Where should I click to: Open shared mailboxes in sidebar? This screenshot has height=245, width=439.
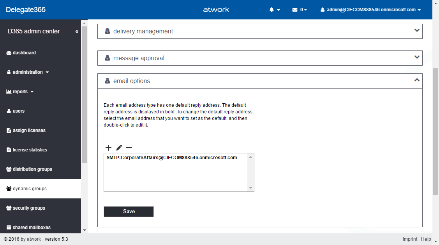coord(31,228)
